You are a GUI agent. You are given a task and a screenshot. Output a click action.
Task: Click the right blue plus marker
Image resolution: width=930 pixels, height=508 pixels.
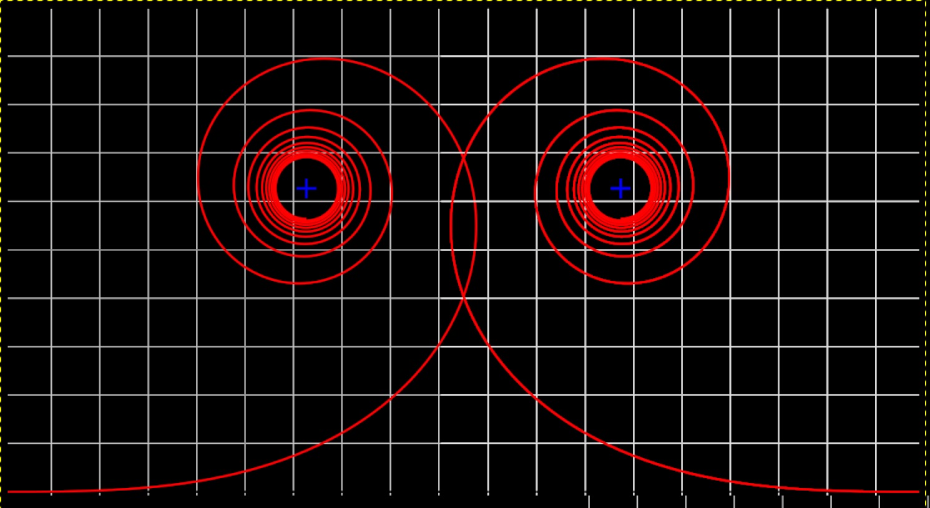click(620, 188)
